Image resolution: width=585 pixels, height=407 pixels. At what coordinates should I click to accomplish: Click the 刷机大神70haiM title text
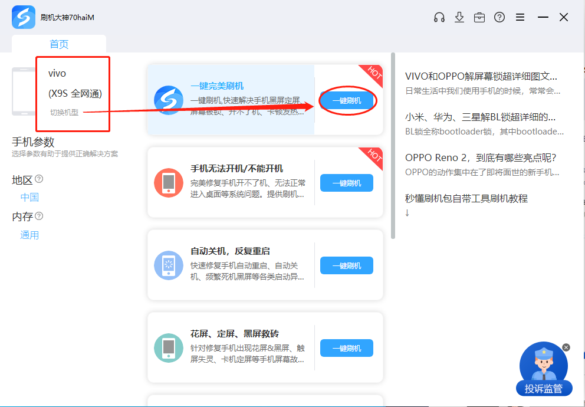pyautogui.click(x=67, y=18)
